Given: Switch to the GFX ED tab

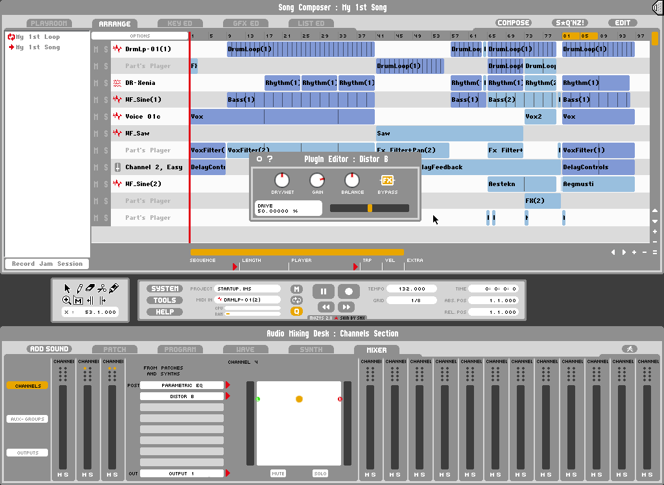Looking at the screenshot, I should point(246,23).
